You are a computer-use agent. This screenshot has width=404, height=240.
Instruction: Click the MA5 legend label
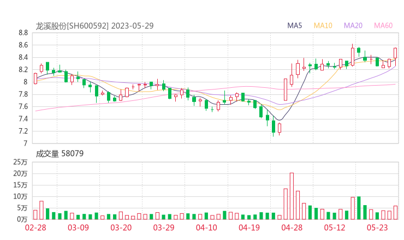pos(294,26)
